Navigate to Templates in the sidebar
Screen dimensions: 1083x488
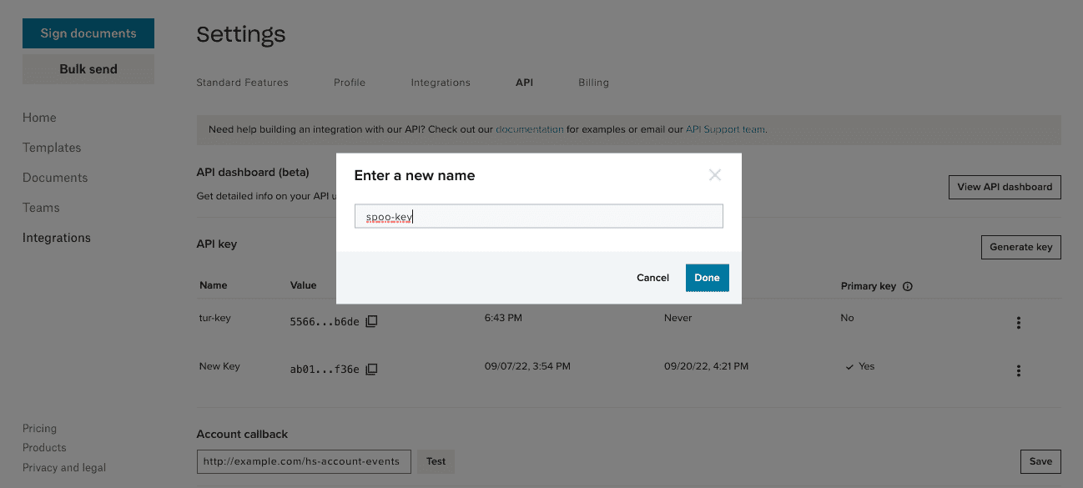[x=52, y=147]
